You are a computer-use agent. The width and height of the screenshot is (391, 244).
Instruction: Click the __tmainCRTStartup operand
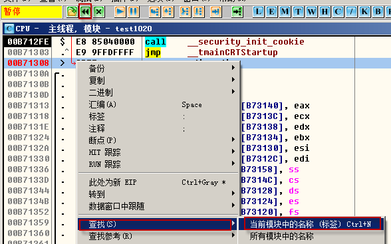point(233,53)
